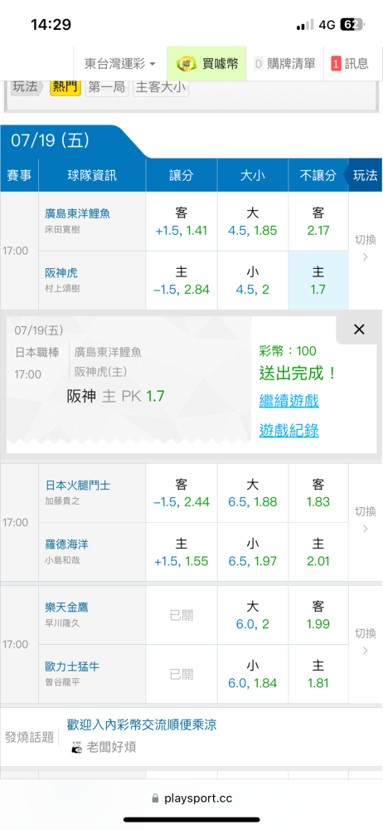Pick 客 -1.5, 2.44 spread for 火腿

(x=182, y=493)
